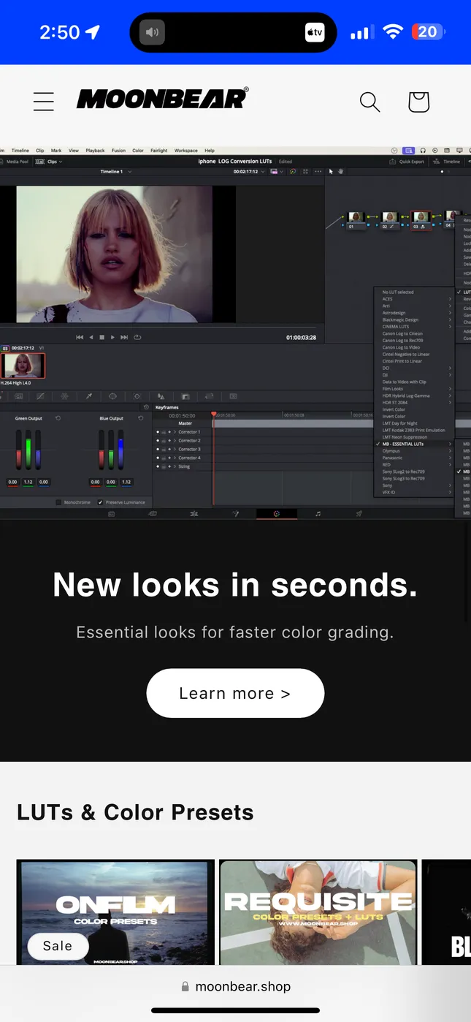
Task: Click the 01:00:03:28 timecode
Action: point(301,337)
